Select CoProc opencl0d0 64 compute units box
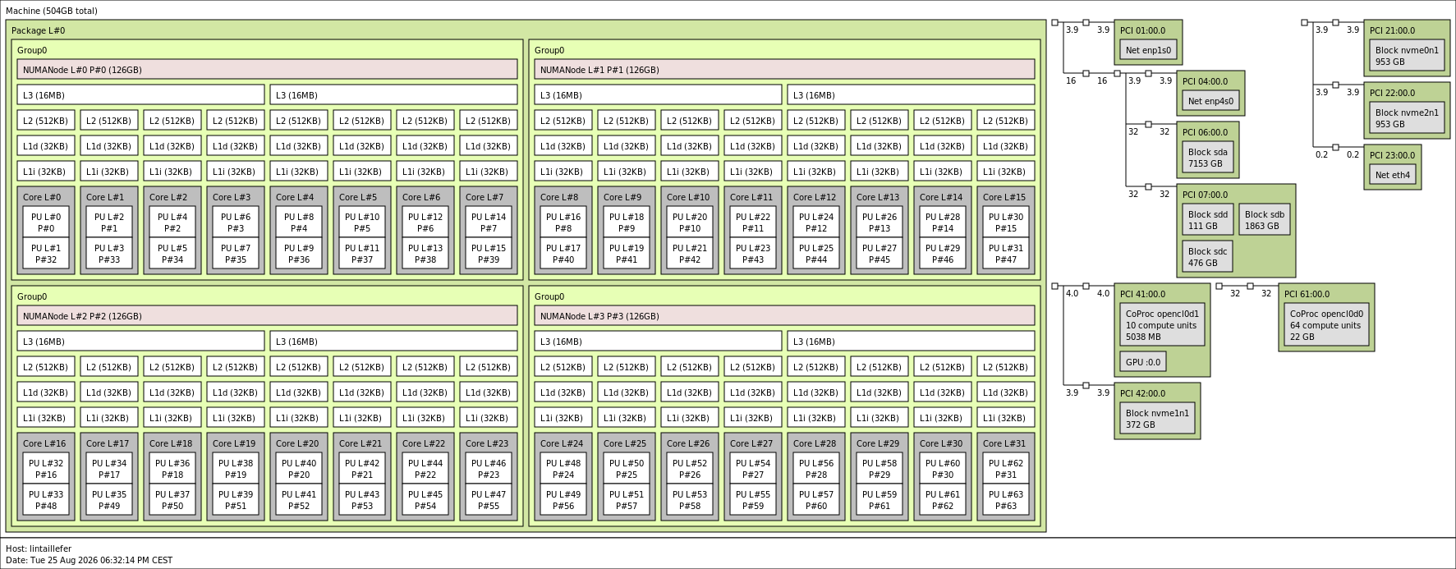Image resolution: width=1456 pixels, height=569 pixels. (1326, 325)
